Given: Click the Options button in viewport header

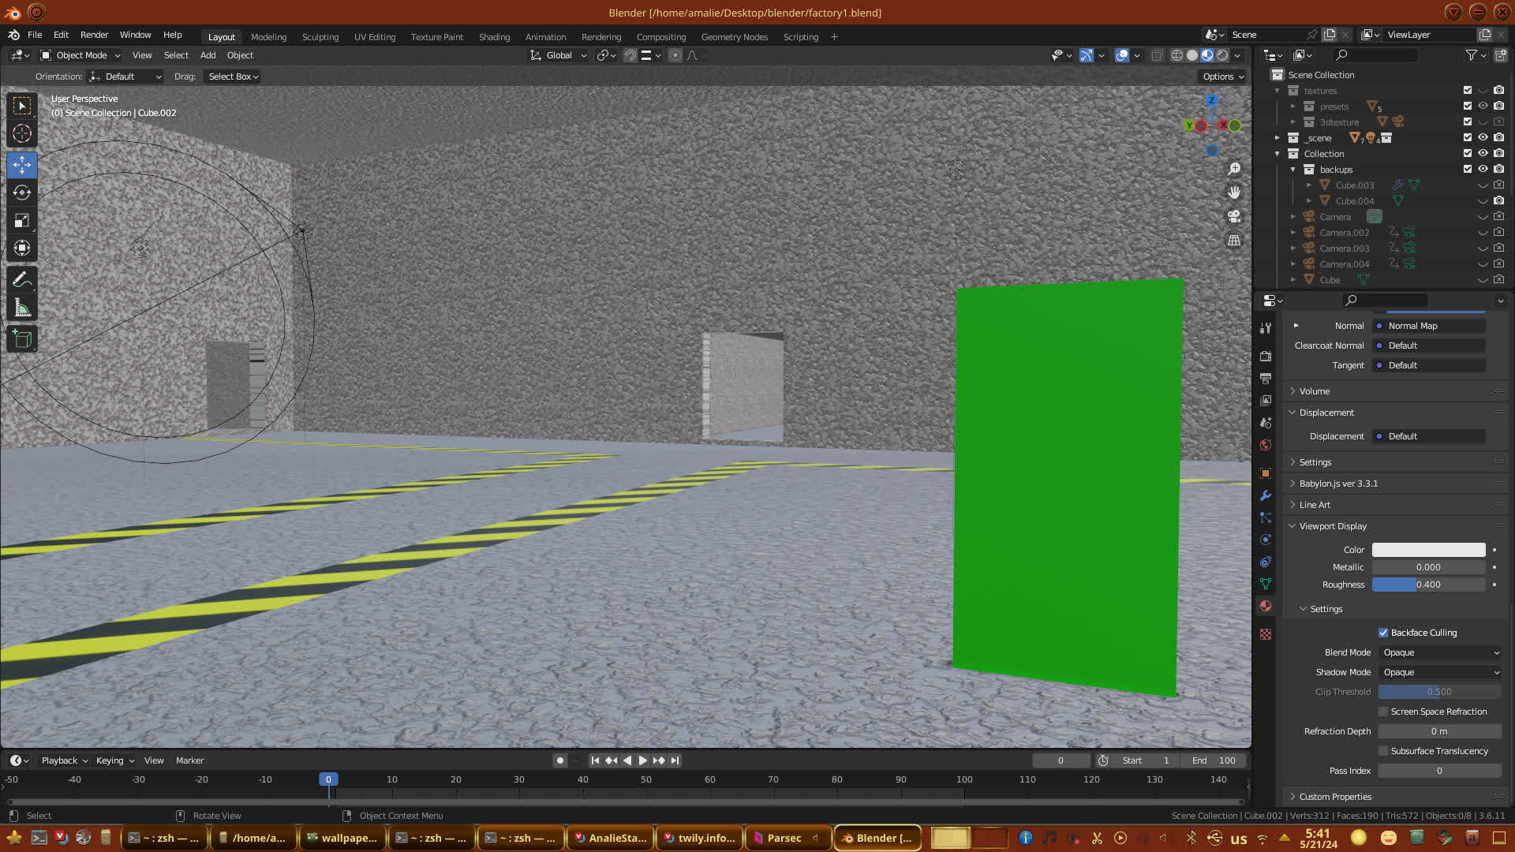Looking at the screenshot, I should tap(1222, 77).
